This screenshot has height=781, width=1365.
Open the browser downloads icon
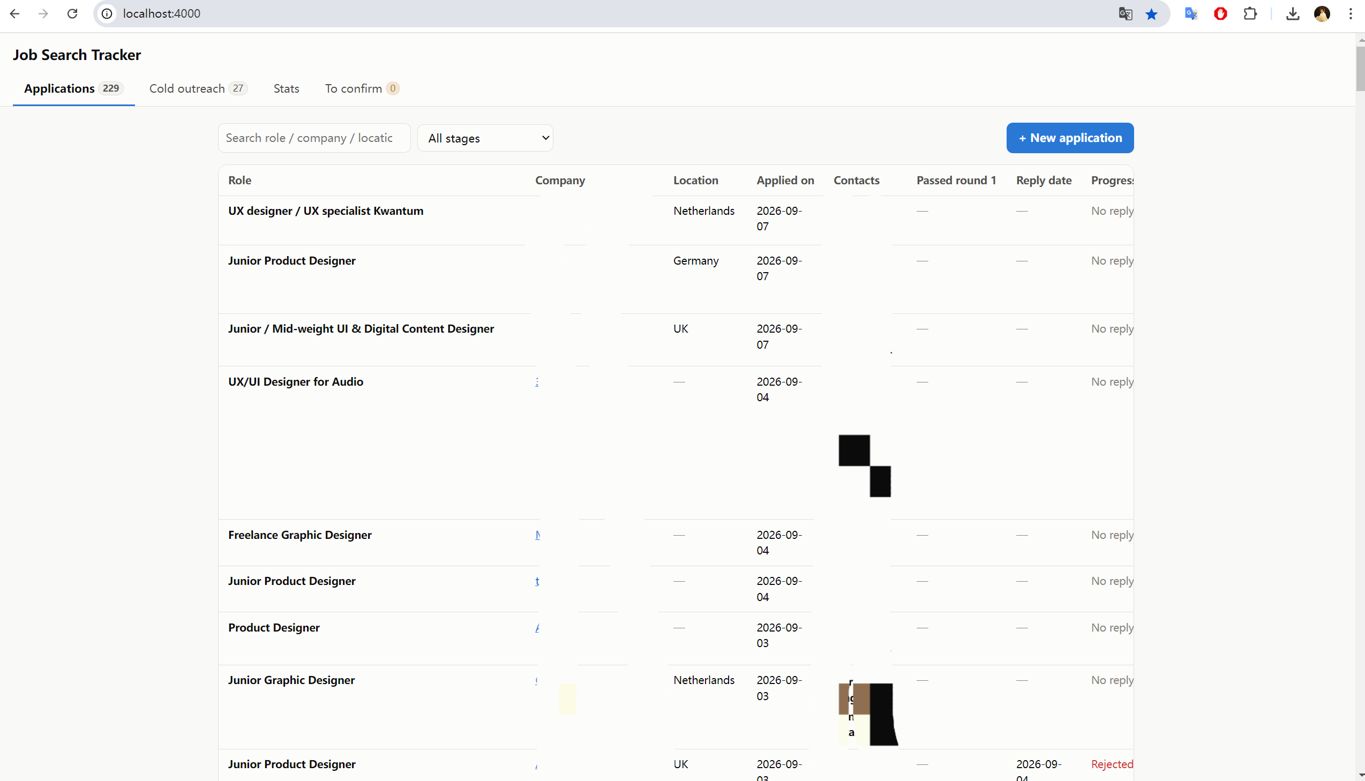tap(1293, 14)
